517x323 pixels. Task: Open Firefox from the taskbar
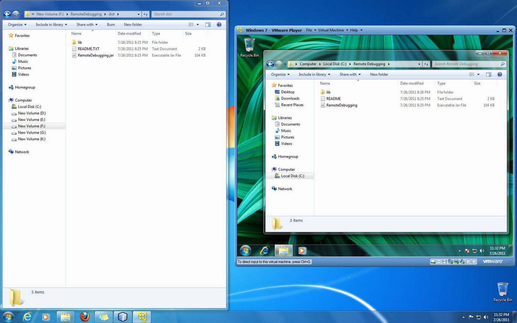pos(85,317)
